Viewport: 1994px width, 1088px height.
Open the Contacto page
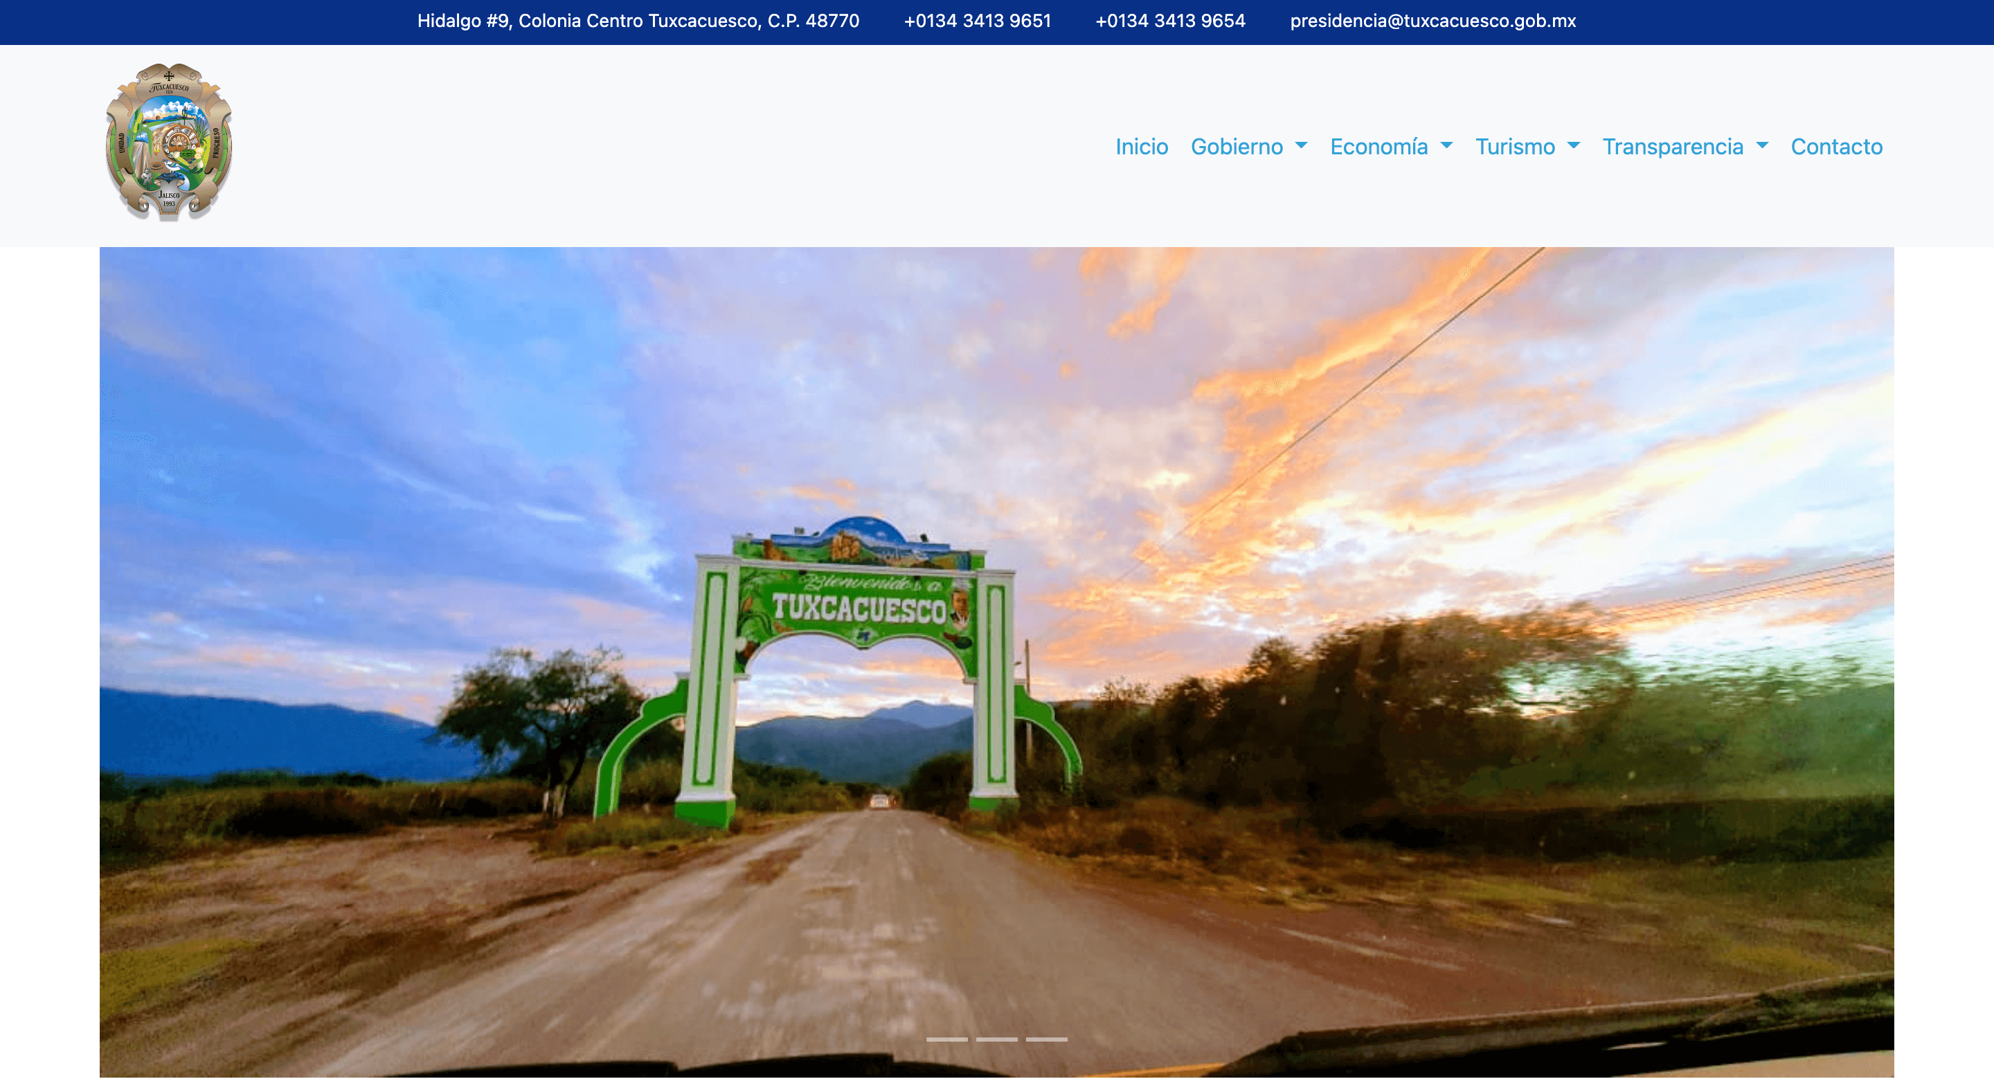[x=1836, y=146]
